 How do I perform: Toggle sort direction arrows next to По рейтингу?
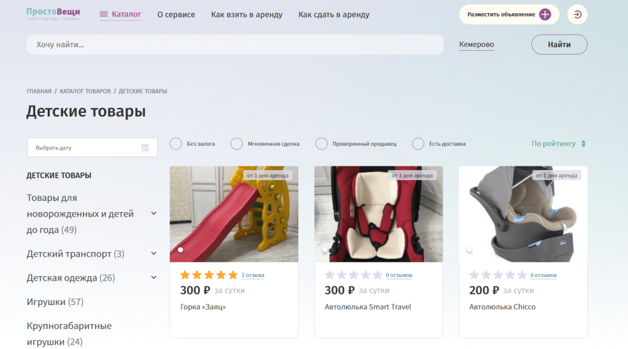point(583,144)
